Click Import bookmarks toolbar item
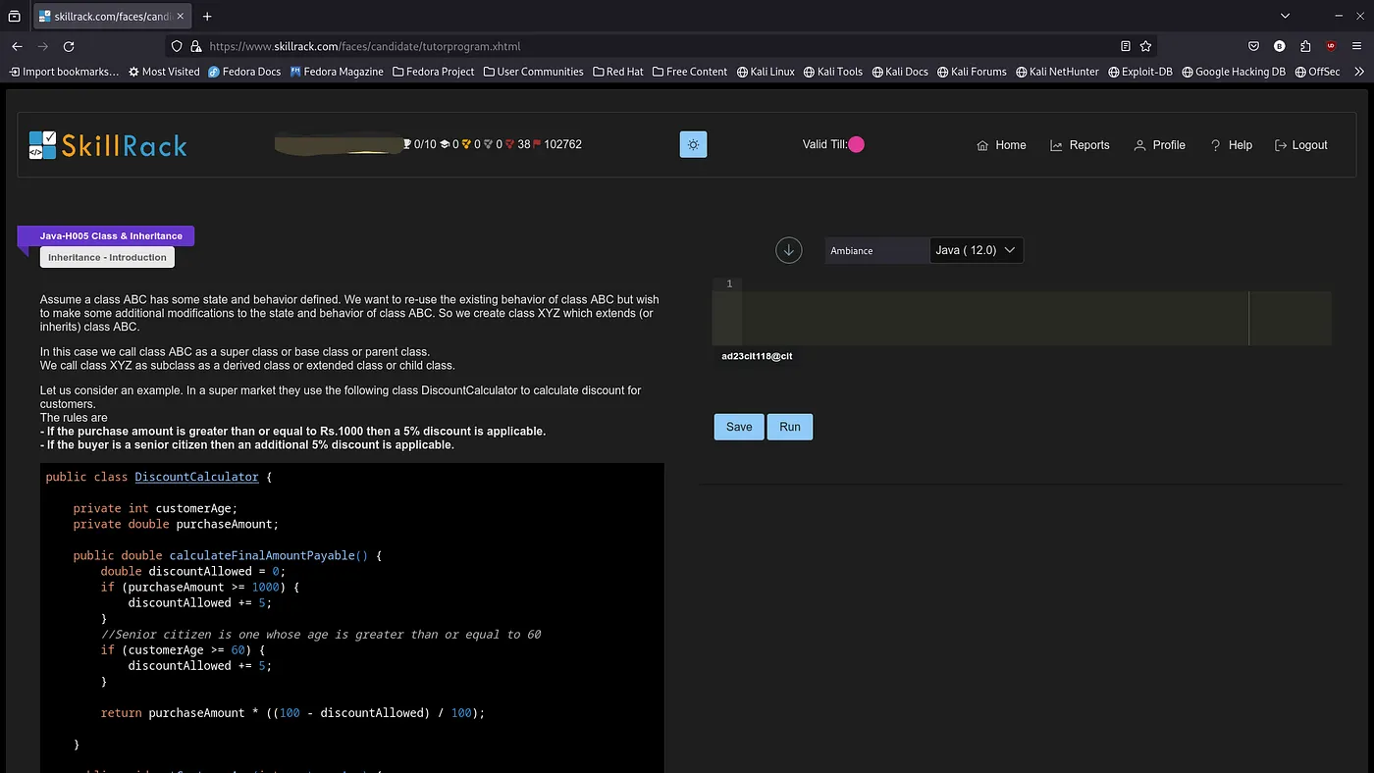This screenshot has width=1374, height=773. pyautogui.click(x=64, y=72)
